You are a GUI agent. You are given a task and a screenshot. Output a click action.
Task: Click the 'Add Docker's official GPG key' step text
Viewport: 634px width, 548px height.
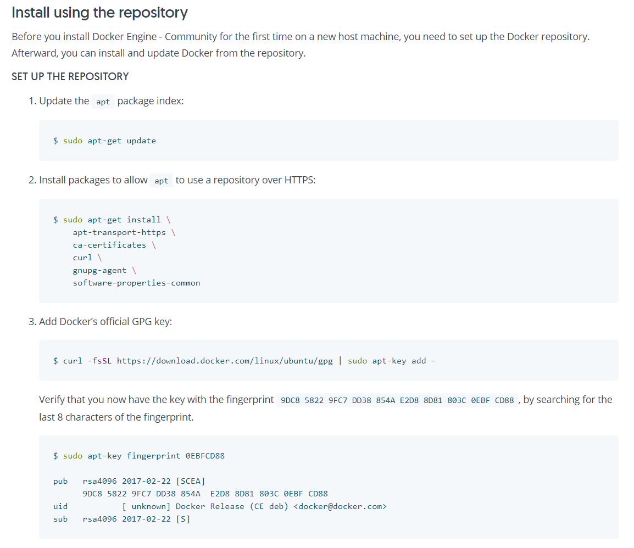point(105,321)
